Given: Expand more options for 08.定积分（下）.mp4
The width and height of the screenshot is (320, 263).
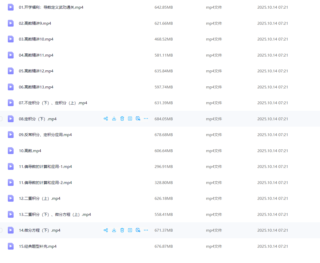Looking at the screenshot, I should (x=146, y=119).
